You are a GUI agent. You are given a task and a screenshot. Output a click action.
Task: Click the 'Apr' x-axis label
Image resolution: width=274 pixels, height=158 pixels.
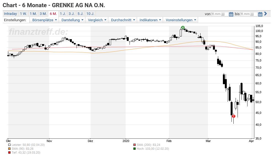point(251,141)
